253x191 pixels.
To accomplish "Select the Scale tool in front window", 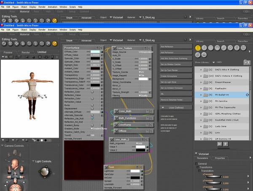I will 29,44.
